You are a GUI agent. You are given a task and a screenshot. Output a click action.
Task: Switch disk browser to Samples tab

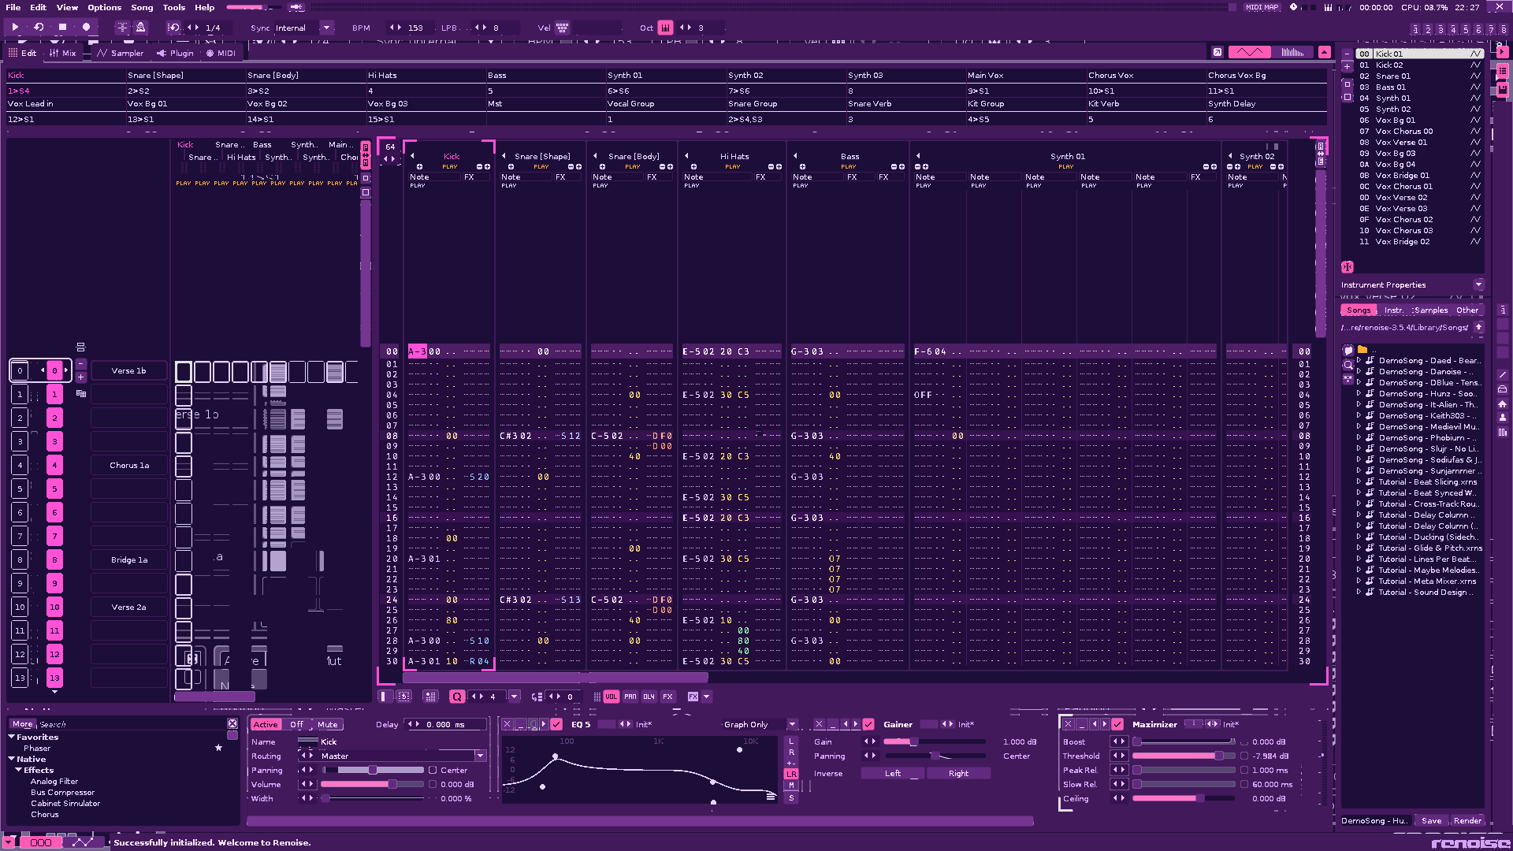[1430, 310]
